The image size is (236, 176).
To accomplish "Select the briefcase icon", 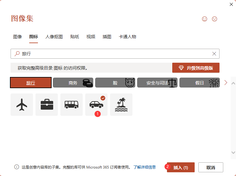I will [47, 105].
